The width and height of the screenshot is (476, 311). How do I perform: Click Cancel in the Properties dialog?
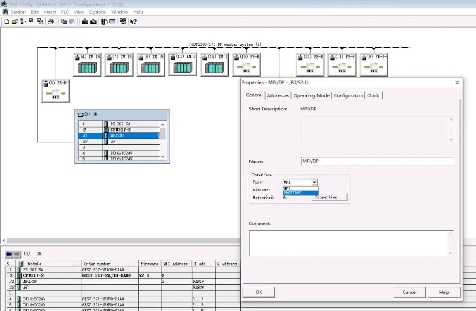(409, 292)
